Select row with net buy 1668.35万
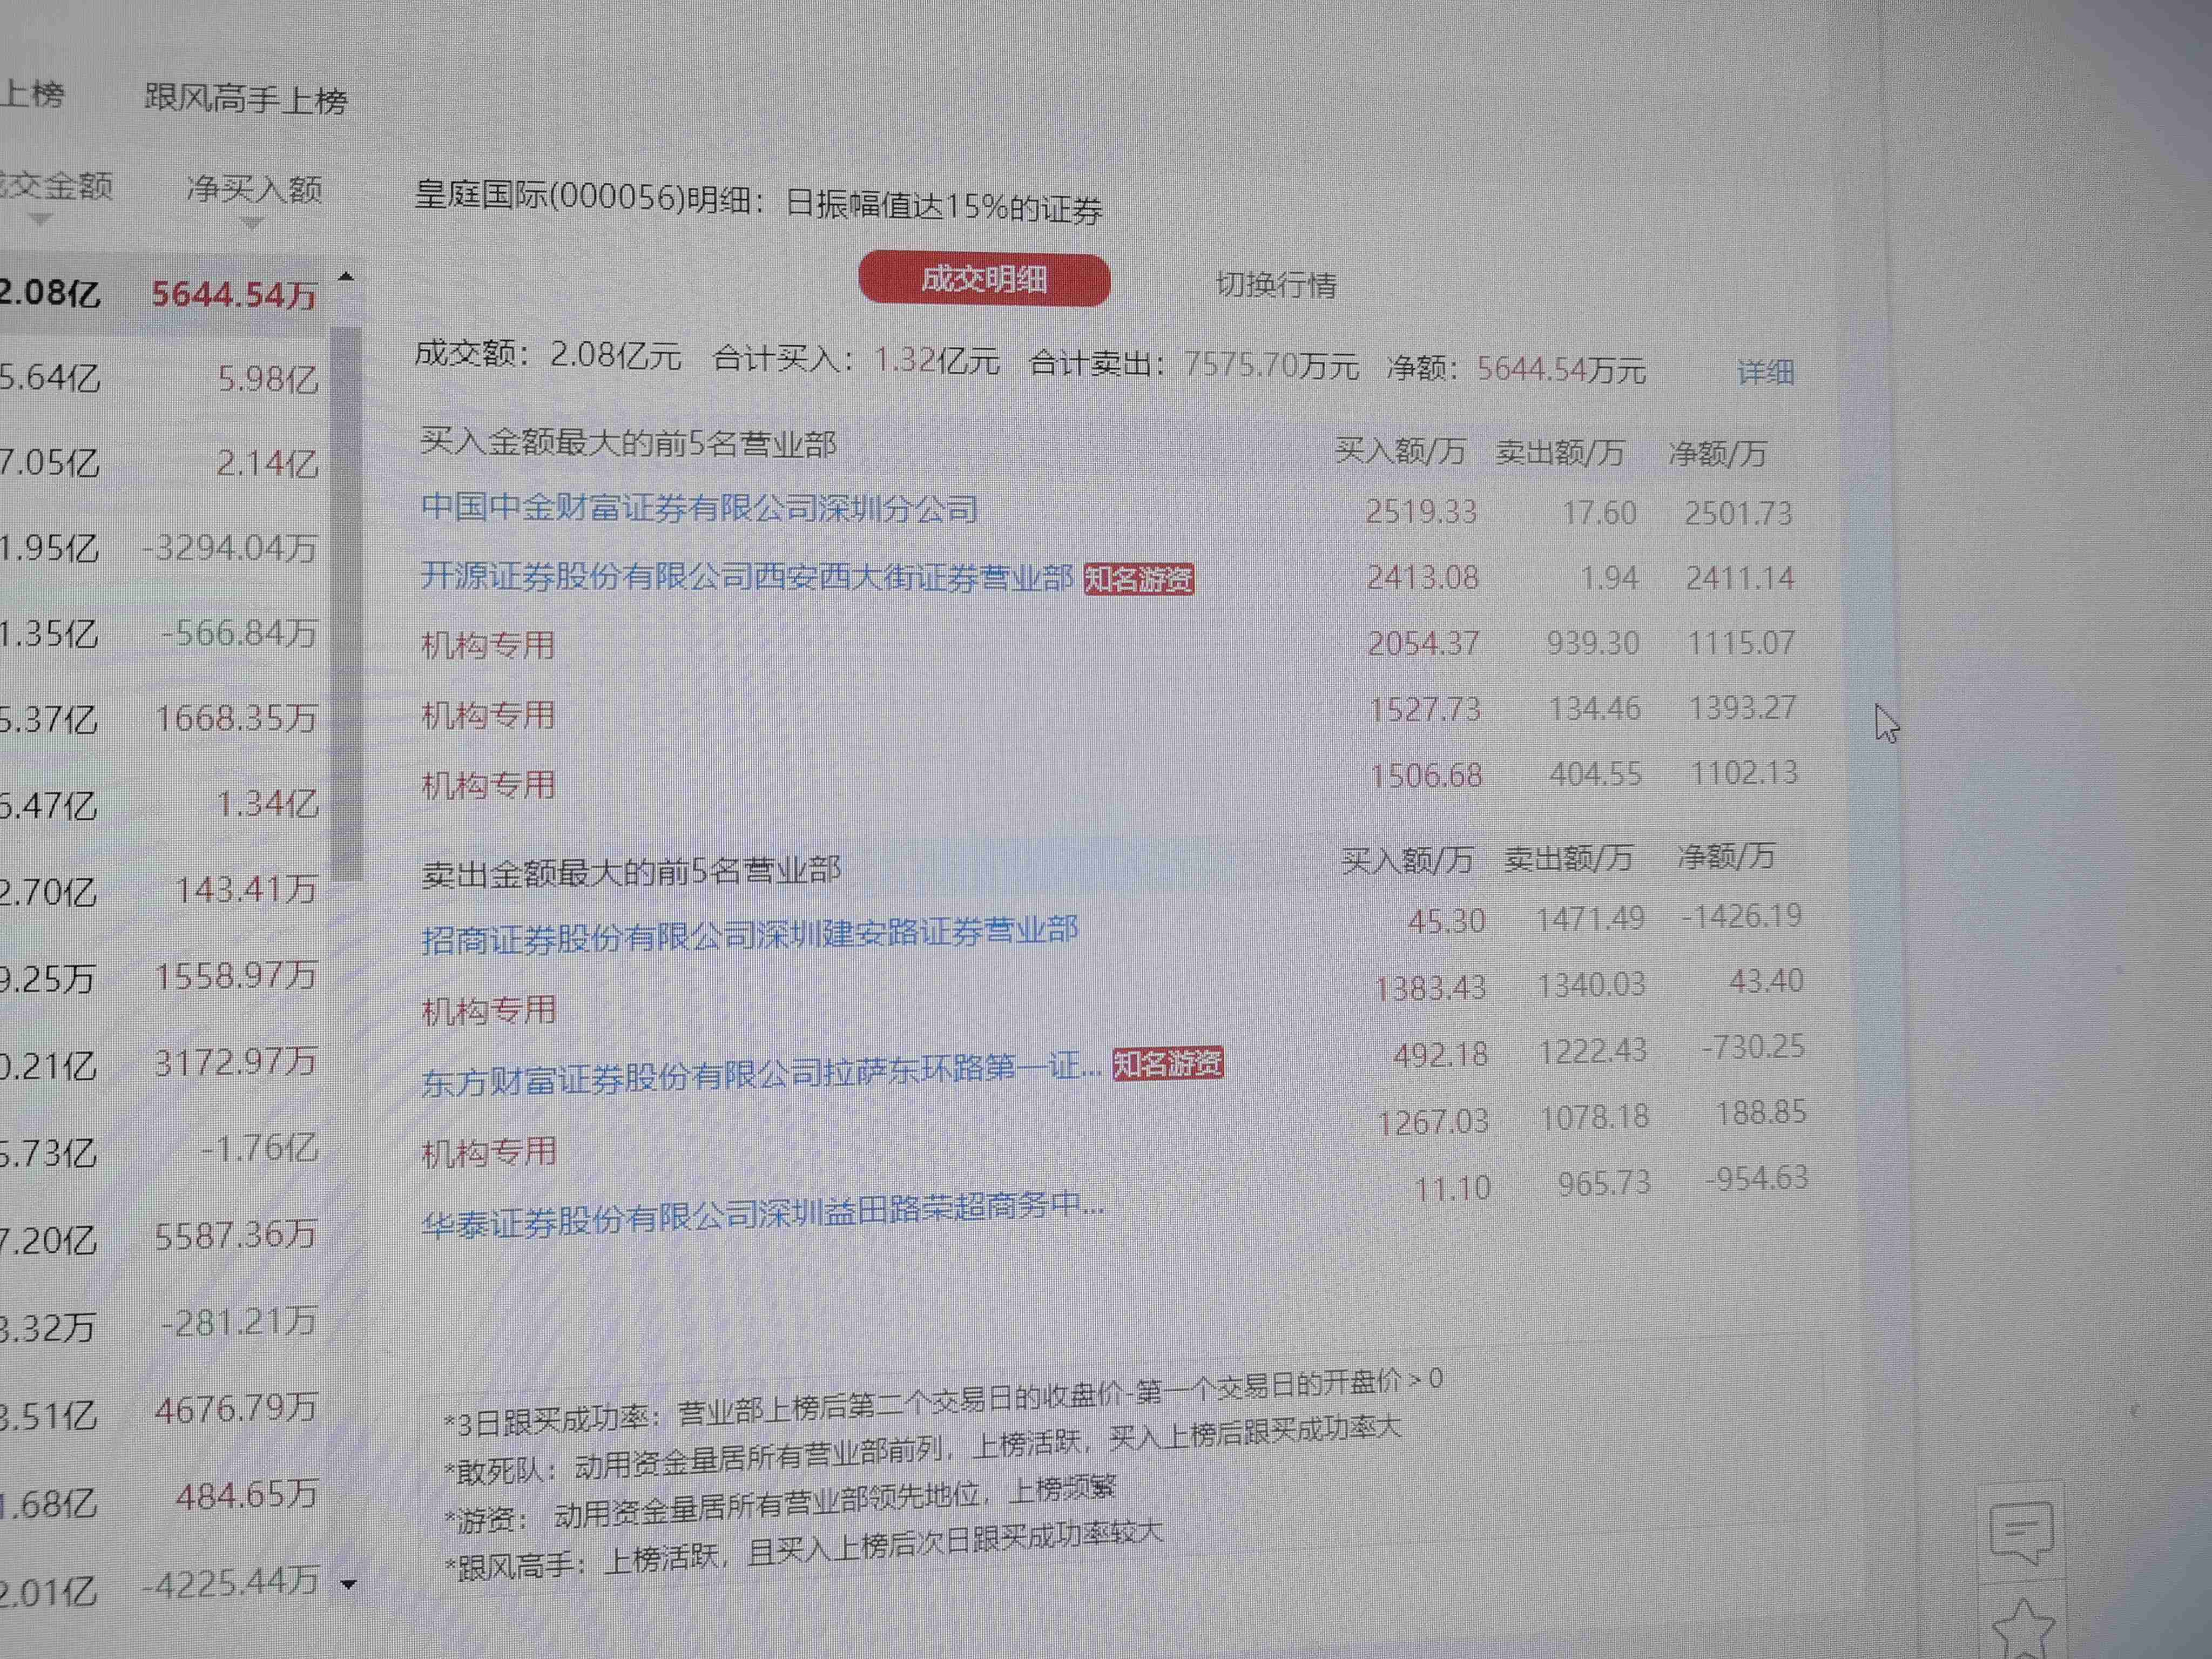Viewport: 2212px width, 1659px height. tap(165, 718)
